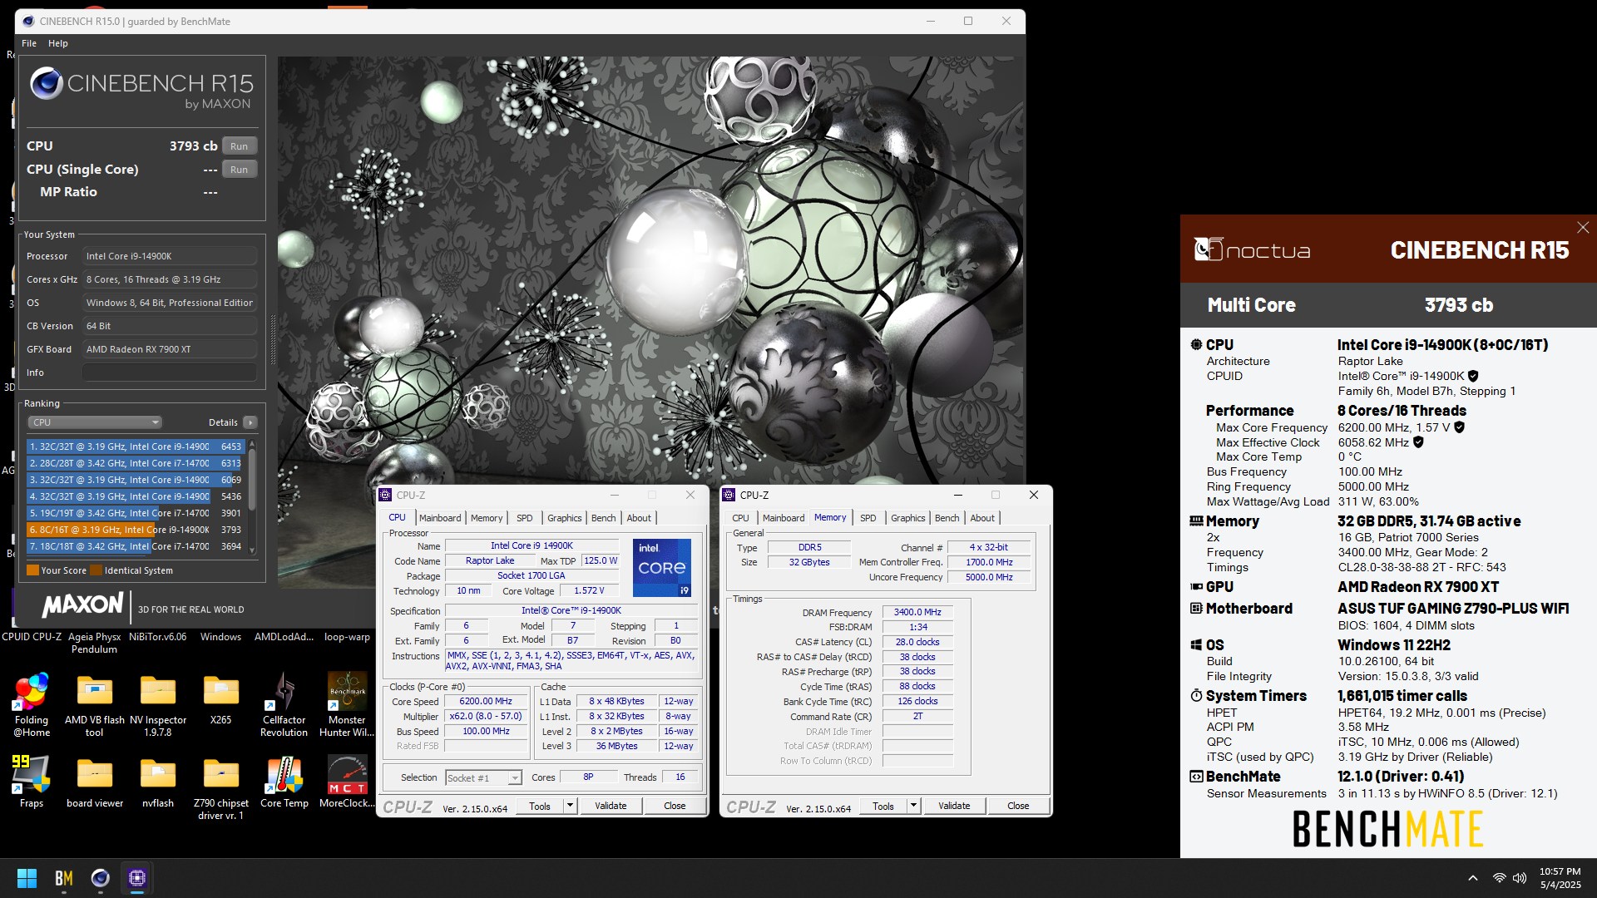This screenshot has width=1597, height=898.
Task: Select ranking row 5 19C/19T score 3901
Action: [135, 513]
